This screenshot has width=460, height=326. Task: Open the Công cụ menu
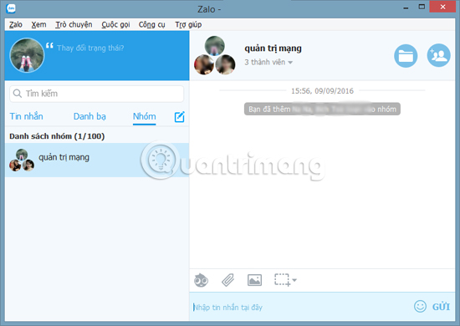coord(151,24)
